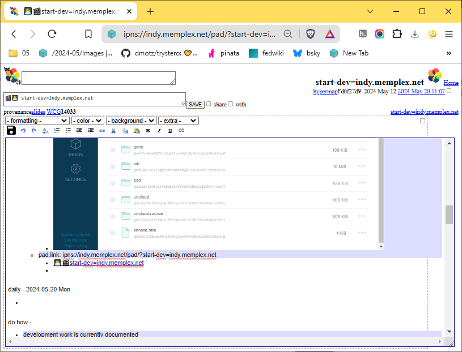This screenshot has height=352, width=462.
Task: Click the colorful rainbow extension circle icon
Action: tap(379, 34)
